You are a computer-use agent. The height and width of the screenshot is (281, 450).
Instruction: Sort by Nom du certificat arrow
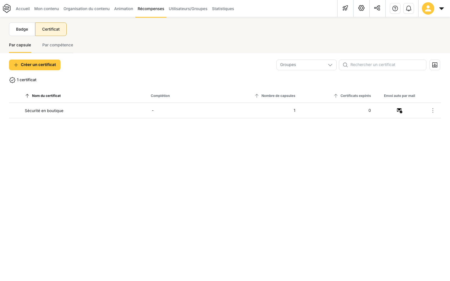(27, 96)
